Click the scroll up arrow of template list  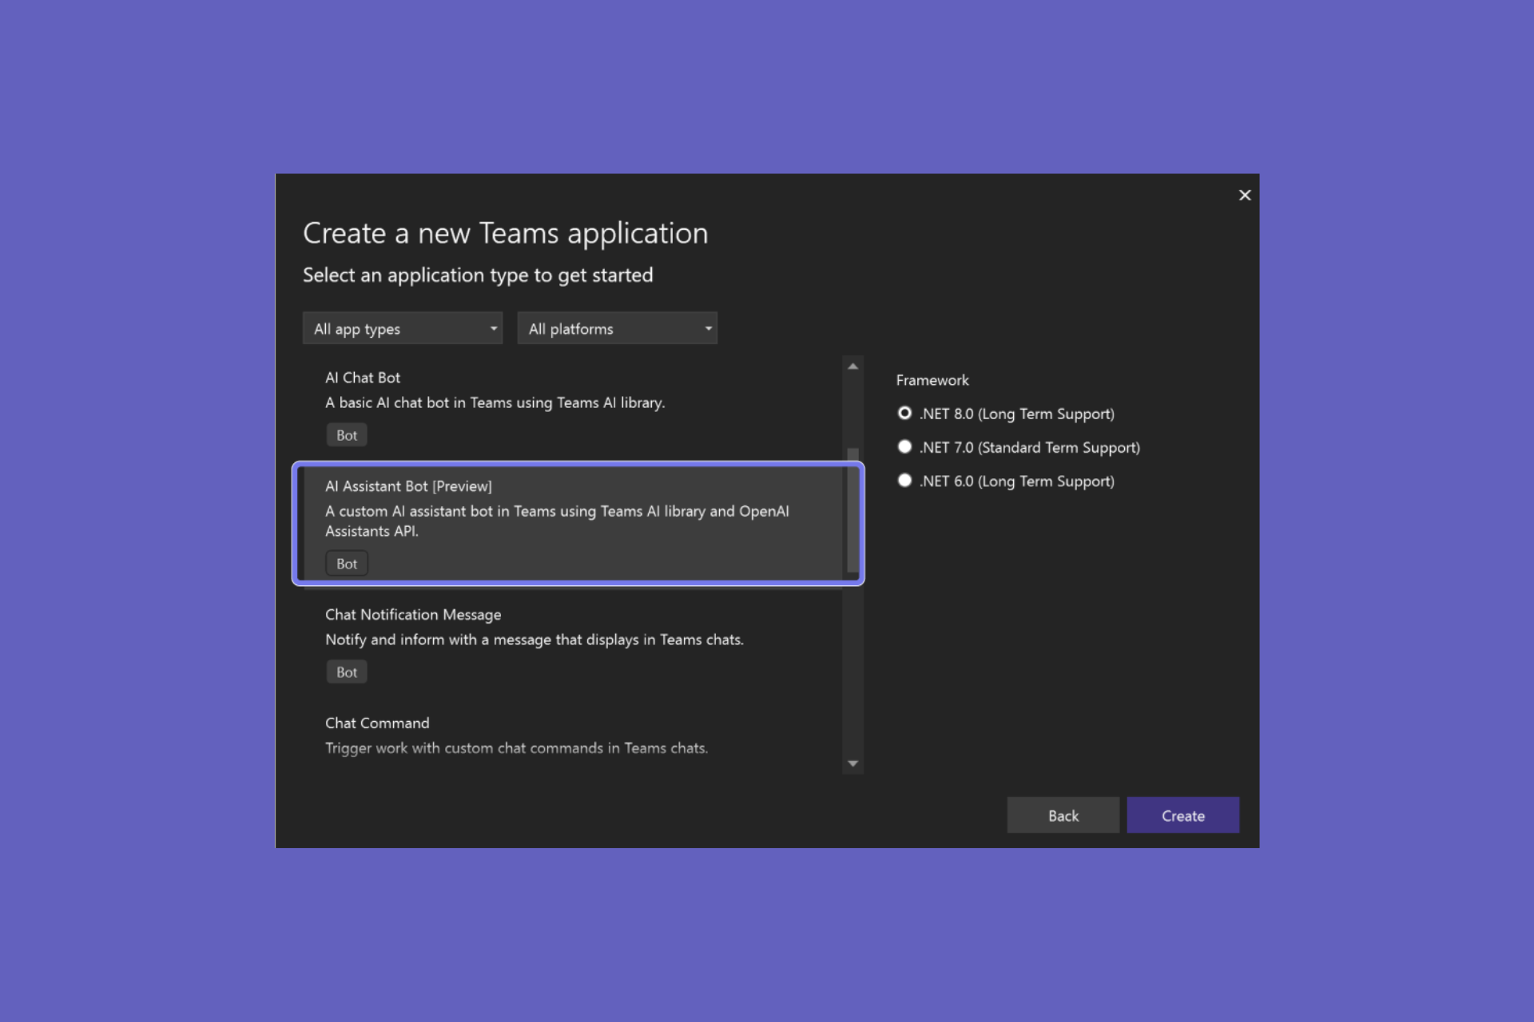pos(852,366)
